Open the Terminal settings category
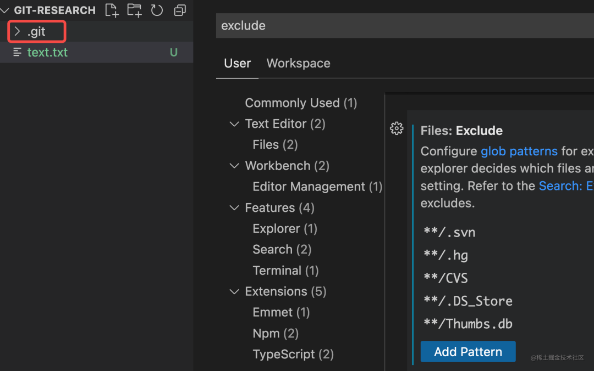594x371 pixels. pyautogui.click(x=285, y=271)
